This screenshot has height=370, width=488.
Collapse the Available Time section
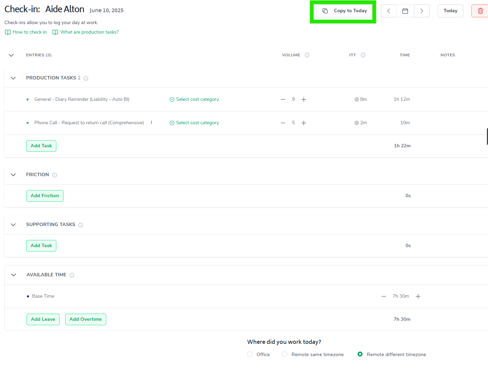(14, 275)
